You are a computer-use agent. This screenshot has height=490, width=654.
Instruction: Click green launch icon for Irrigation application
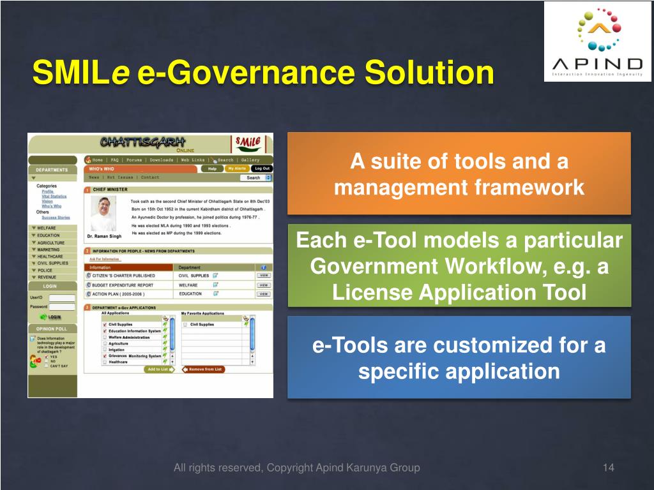[x=165, y=349]
